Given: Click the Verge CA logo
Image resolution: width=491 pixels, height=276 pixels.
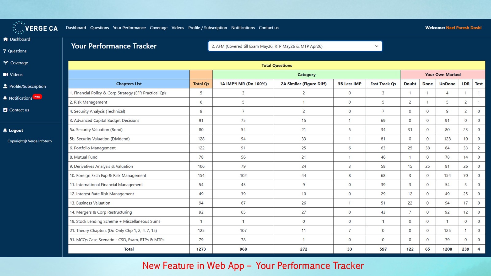Looking at the screenshot, I should [x=35, y=28].
